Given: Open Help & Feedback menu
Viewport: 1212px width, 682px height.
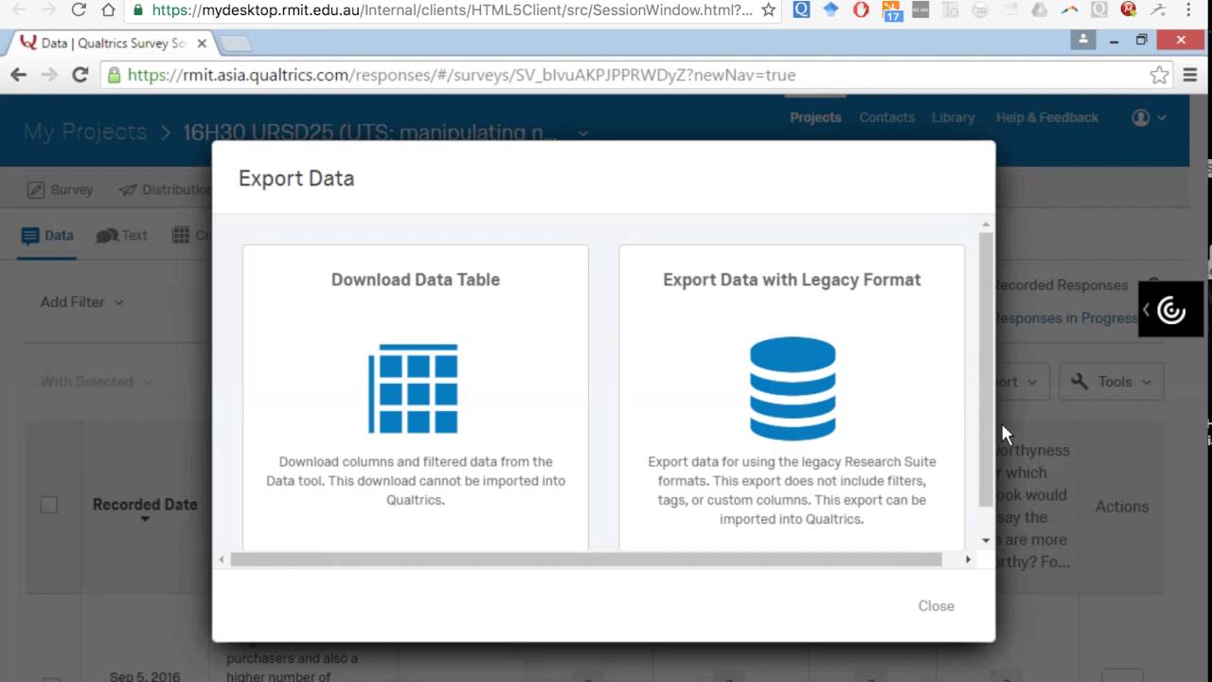Looking at the screenshot, I should [x=1046, y=117].
